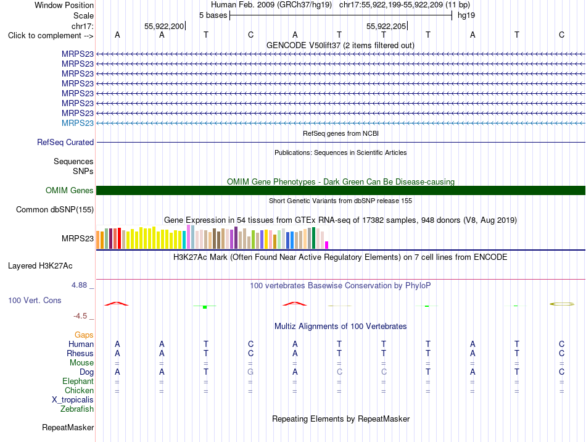
Task: Click the SNPs track label
Action: 83,171
